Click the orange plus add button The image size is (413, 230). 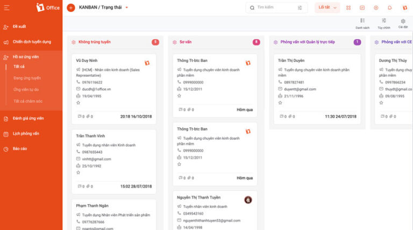(71, 8)
